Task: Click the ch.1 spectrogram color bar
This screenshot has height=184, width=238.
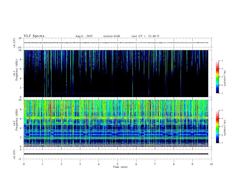Action: pos(217,77)
